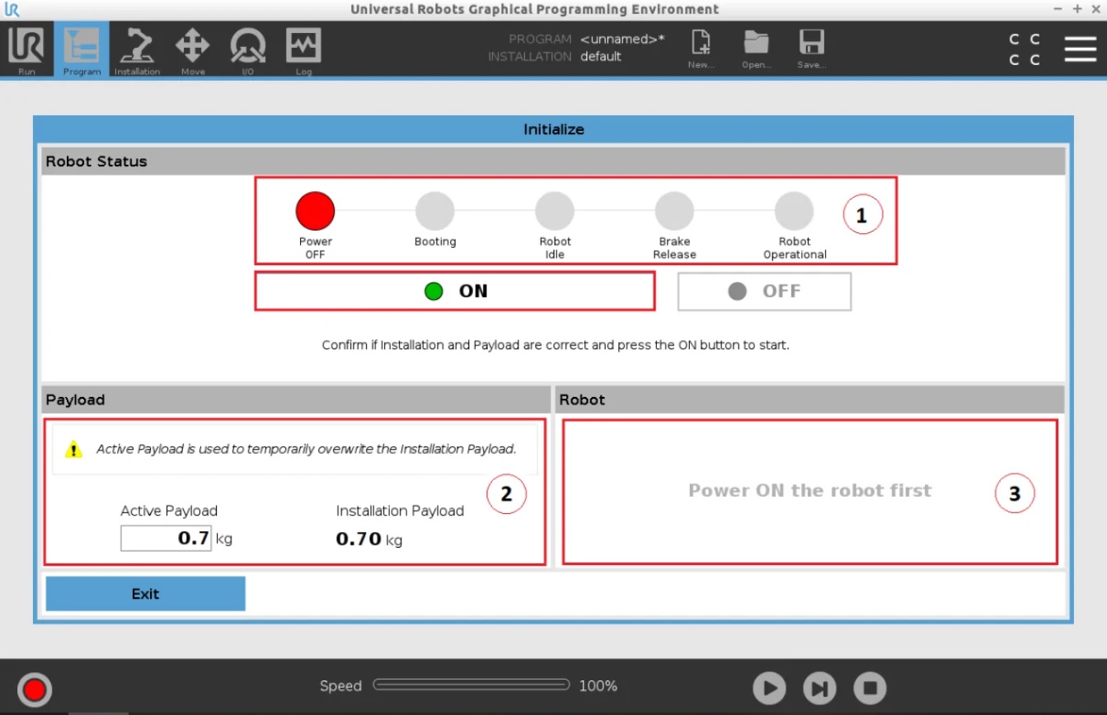Open the I/O tab
This screenshot has width=1107, height=715.
click(247, 50)
